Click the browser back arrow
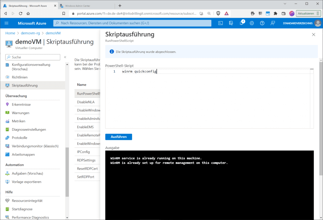This screenshot has height=220, width=323. pyautogui.click(x=6, y=14)
